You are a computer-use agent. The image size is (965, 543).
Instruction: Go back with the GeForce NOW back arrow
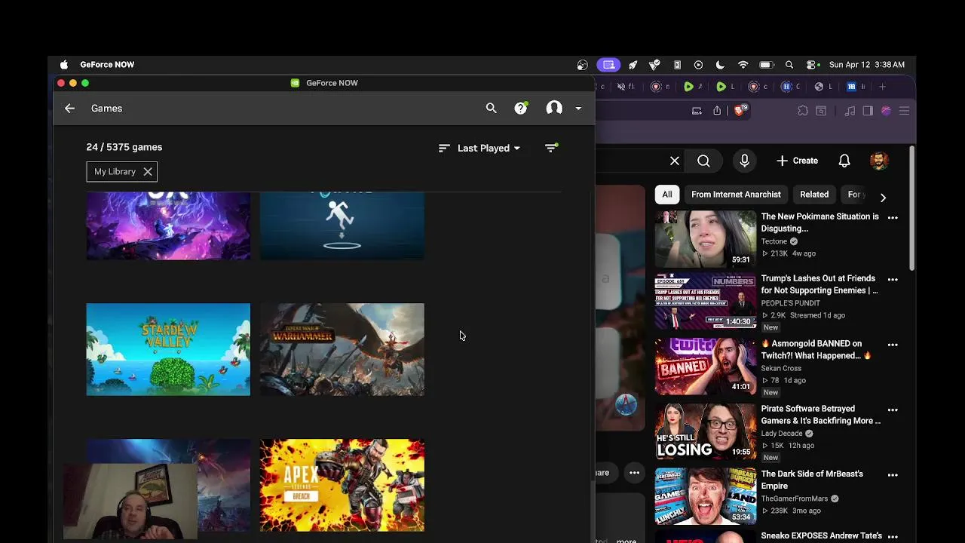[69, 109]
